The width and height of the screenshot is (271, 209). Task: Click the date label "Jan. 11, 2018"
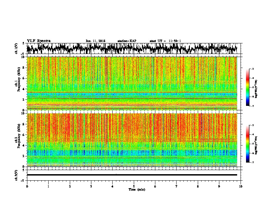point(95,41)
